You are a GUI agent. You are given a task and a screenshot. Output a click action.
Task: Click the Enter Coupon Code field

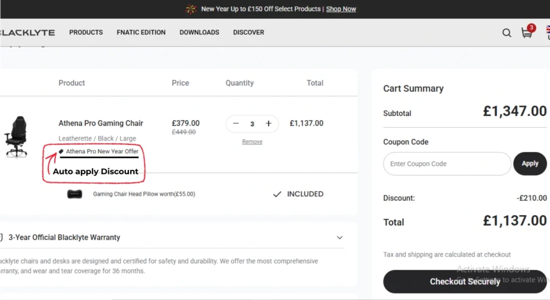(x=447, y=164)
